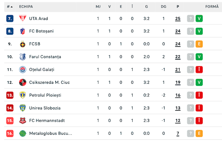Open Metaloglobus Bucu... team page
Viewport: 222px width, 142px height.
[50, 133]
